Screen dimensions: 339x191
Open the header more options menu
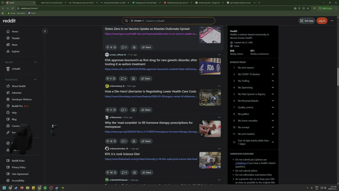[x=332, y=21]
